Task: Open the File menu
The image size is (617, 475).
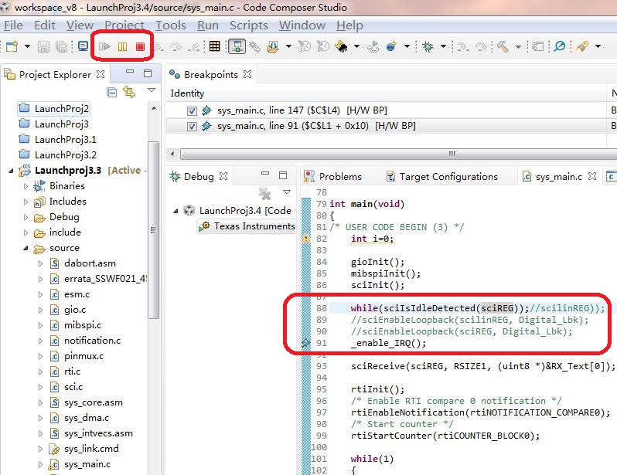Action: tap(13, 25)
